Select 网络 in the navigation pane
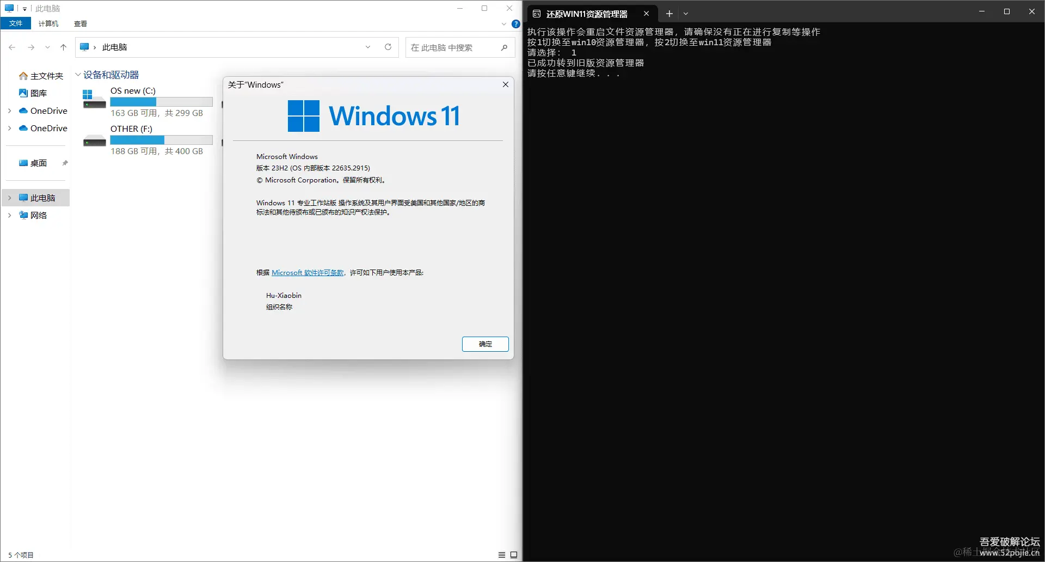The width and height of the screenshot is (1045, 562). pyautogui.click(x=33, y=215)
